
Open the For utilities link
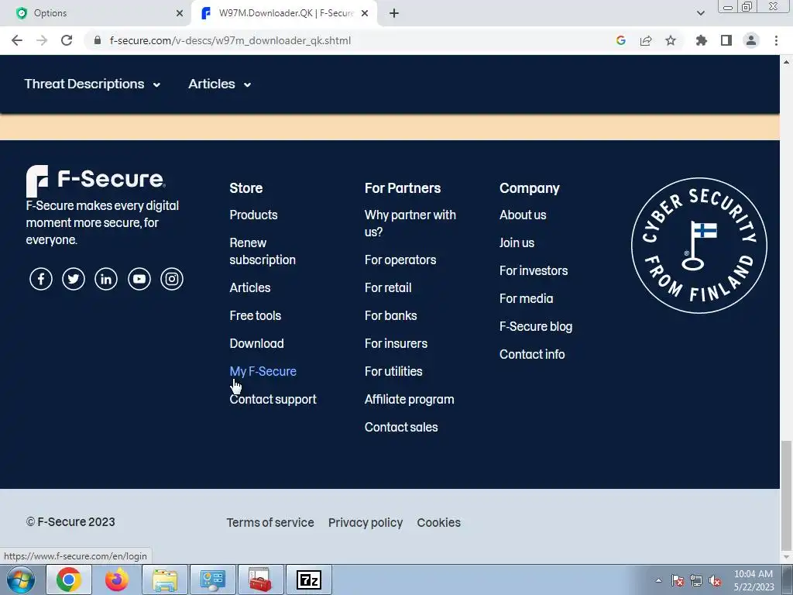[x=393, y=371]
